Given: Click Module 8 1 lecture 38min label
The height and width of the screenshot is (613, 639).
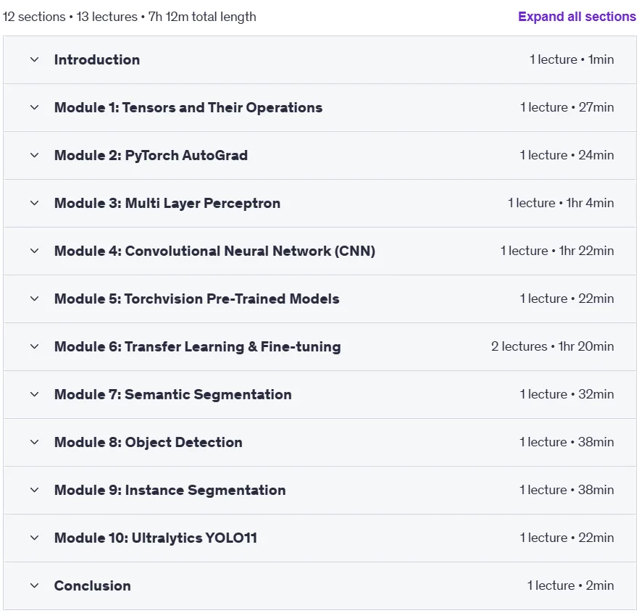Looking at the screenshot, I should tap(567, 442).
